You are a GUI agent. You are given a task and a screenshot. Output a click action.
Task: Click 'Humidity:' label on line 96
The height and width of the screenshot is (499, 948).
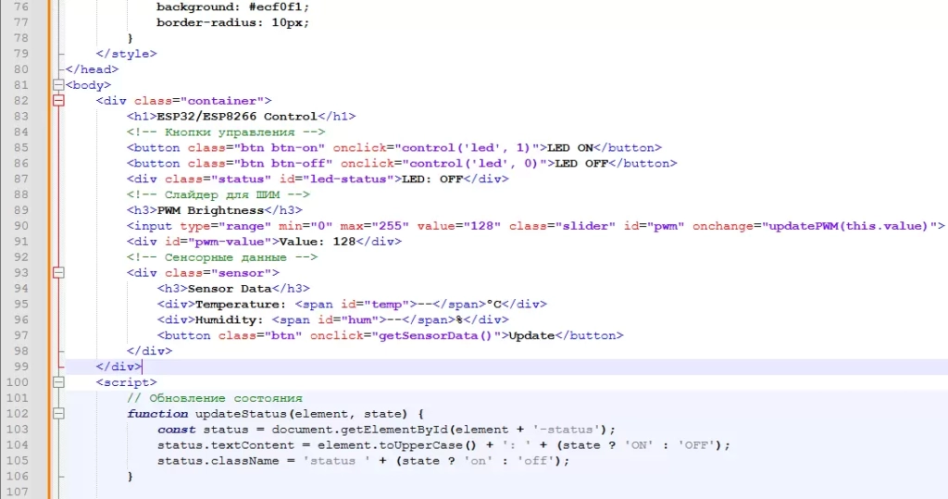[x=230, y=320]
